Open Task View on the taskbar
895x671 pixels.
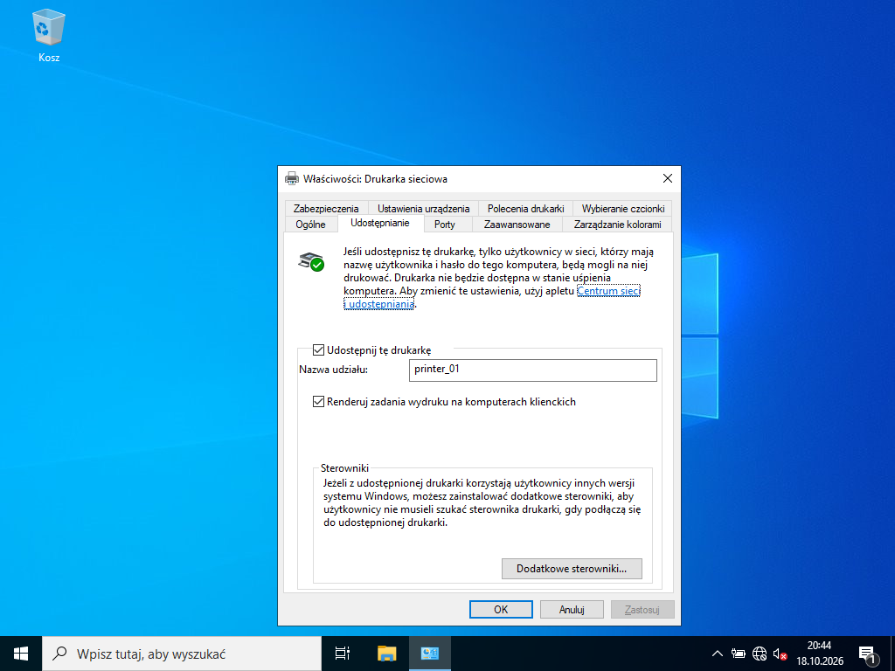point(343,654)
